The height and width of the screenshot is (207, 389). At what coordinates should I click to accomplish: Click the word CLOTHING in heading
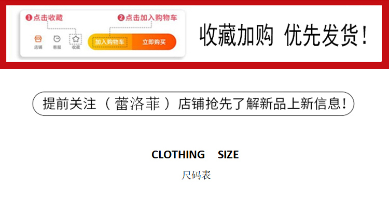coord(178,155)
